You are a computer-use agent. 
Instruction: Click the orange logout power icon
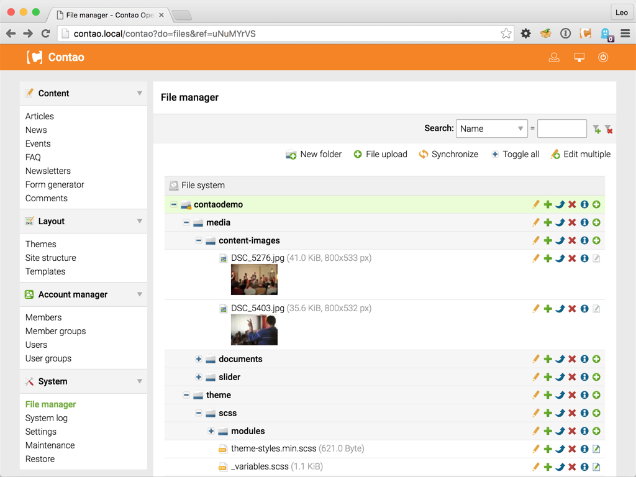pyautogui.click(x=603, y=57)
